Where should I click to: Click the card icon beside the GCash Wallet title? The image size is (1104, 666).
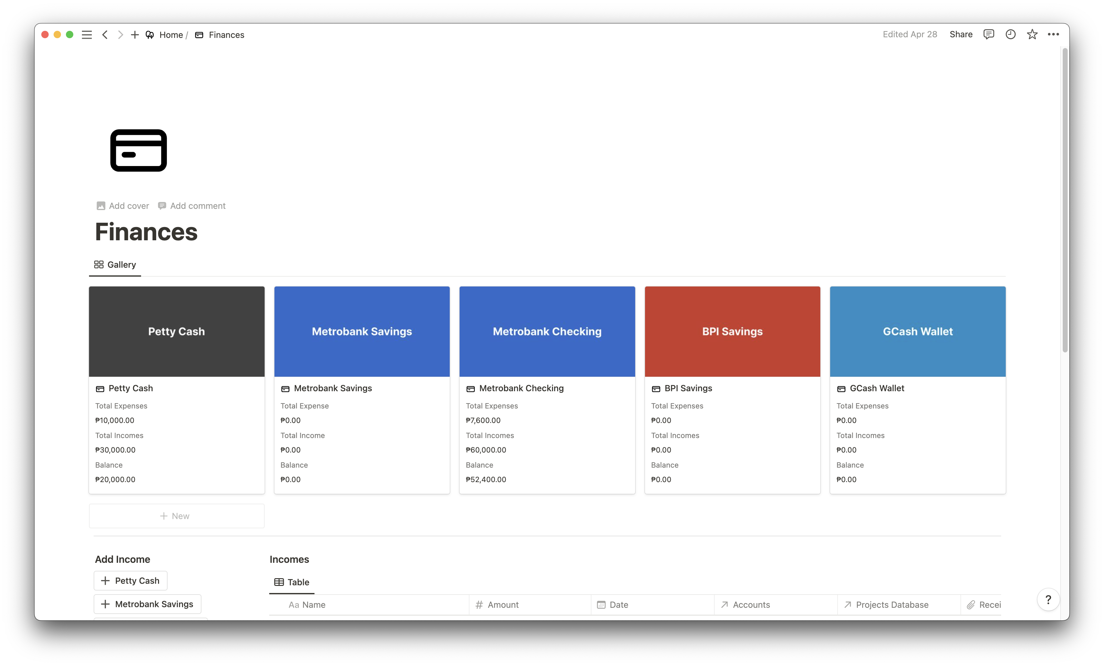(x=841, y=388)
